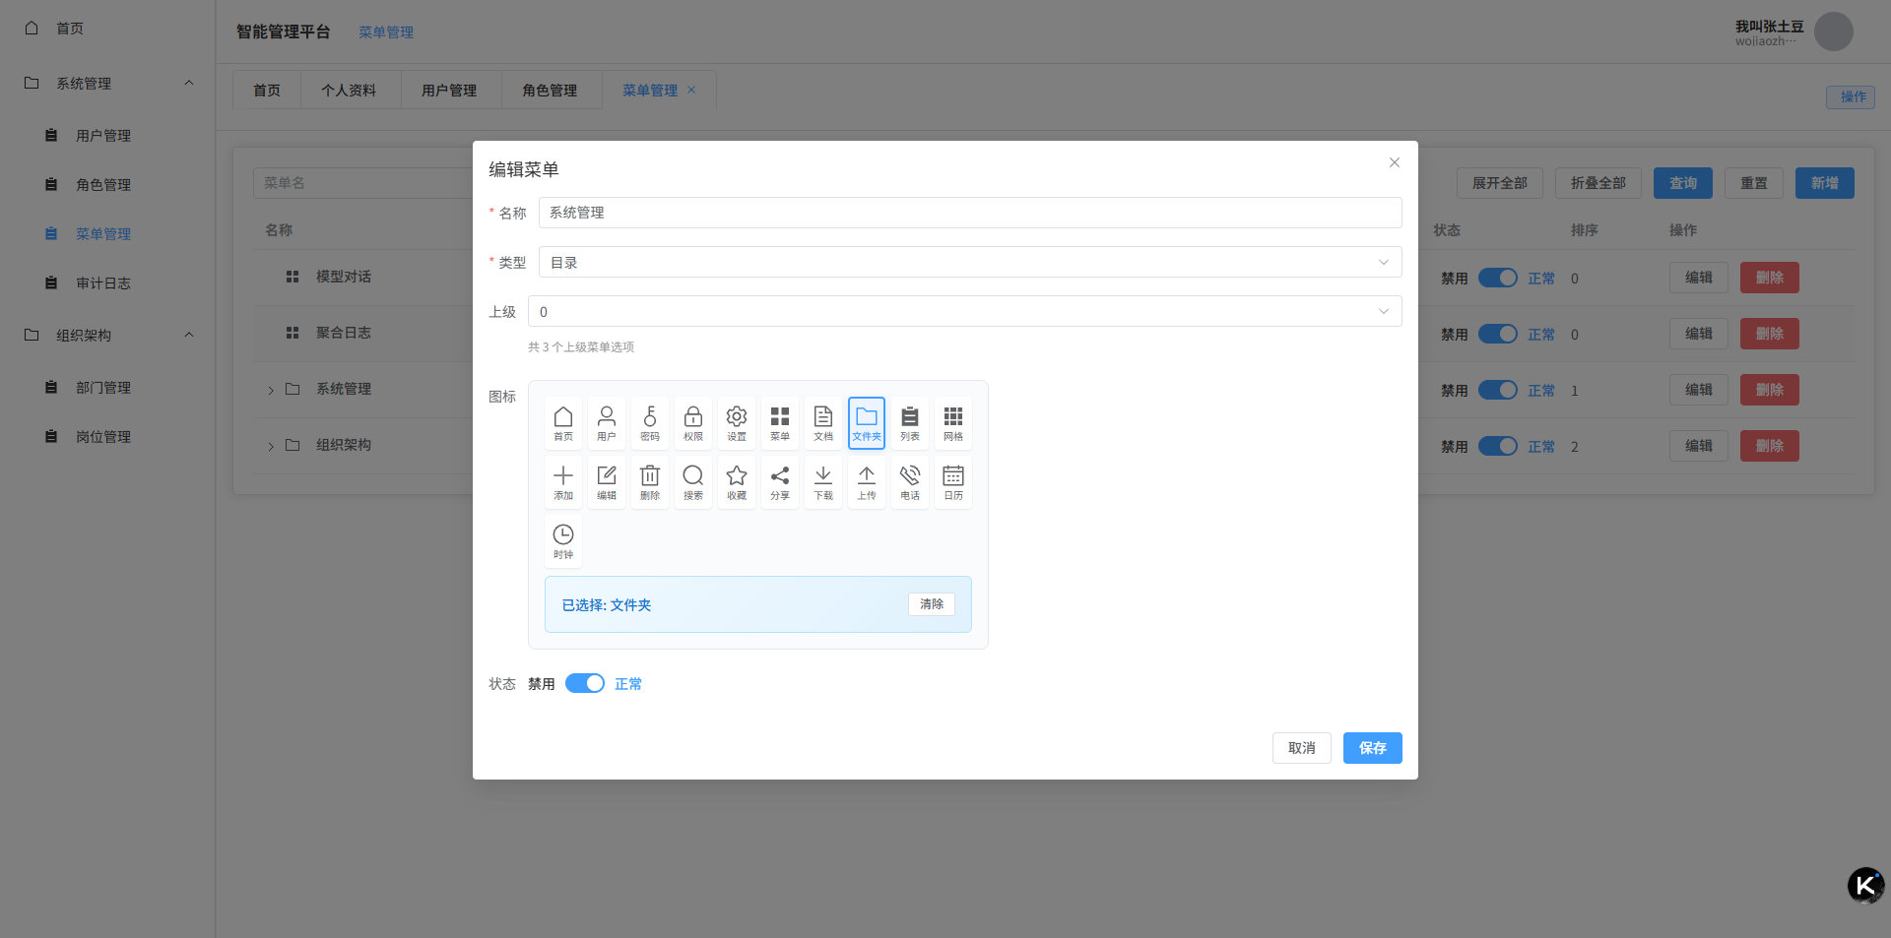The width and height of the screenshot is (1891, 938).
Task: Switch to the 用户管理 tab
Action: [x=449, y=90]
